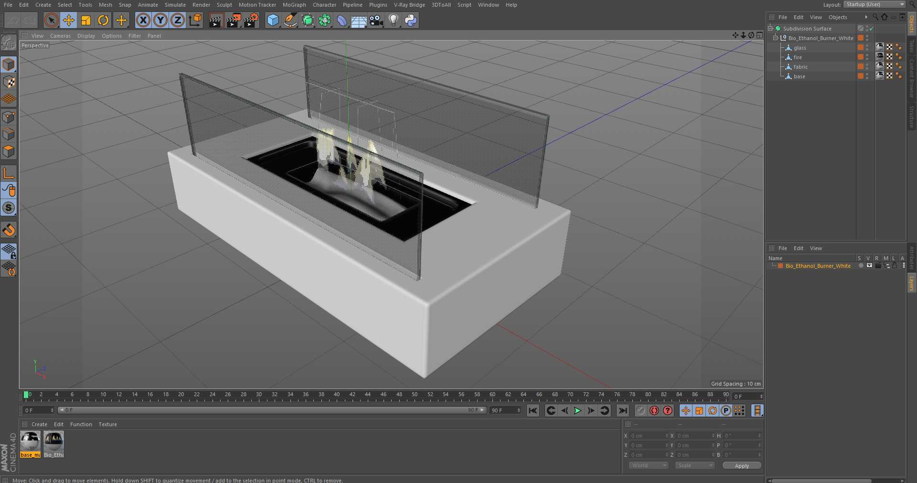Click the base layer color swatch

tap(861, 76)
